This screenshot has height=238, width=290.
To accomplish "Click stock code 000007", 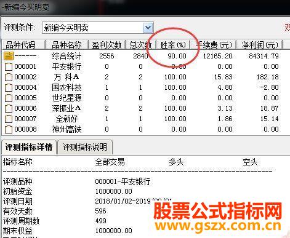I will pos(25,119).
